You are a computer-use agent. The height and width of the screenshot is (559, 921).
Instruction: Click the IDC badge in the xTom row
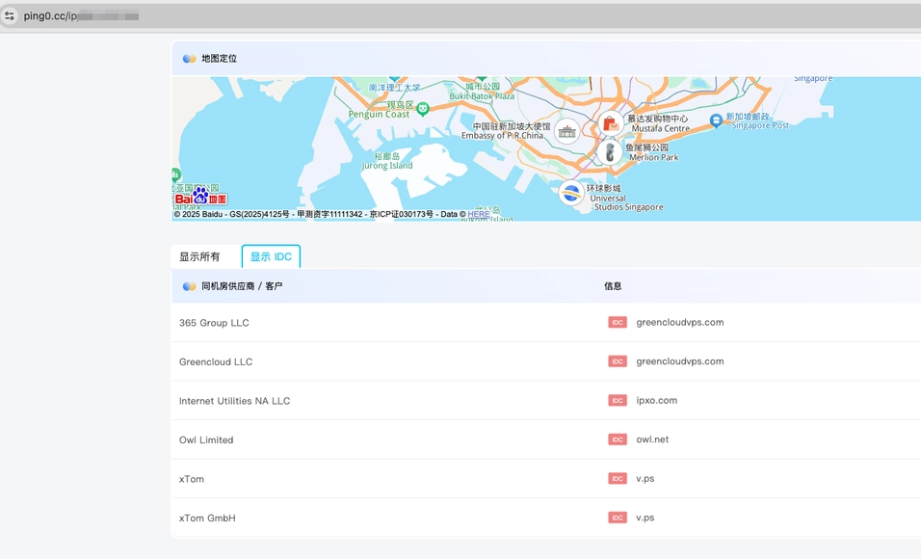[618, 478]
